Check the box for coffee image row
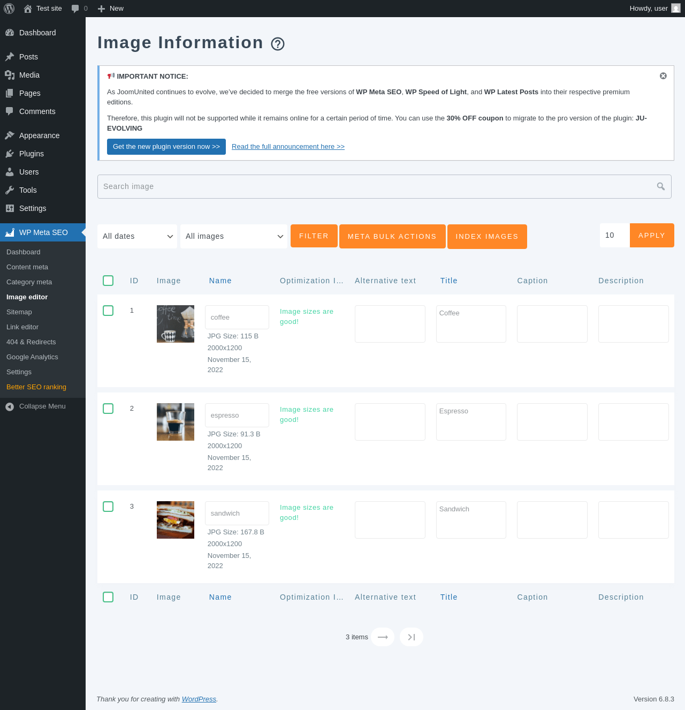The width and height of the screenshot is (685, 710). 108,311
